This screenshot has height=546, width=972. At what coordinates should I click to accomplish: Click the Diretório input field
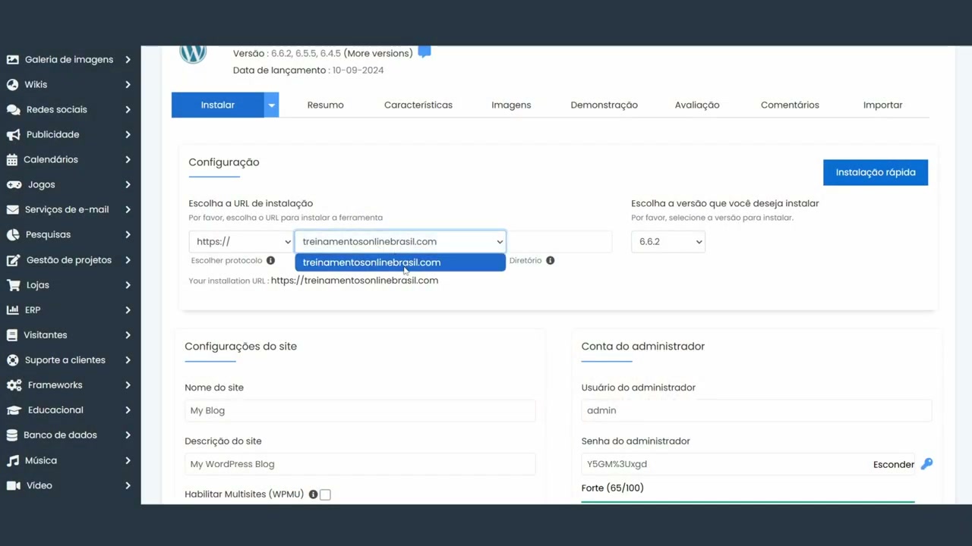pos(560,242)
